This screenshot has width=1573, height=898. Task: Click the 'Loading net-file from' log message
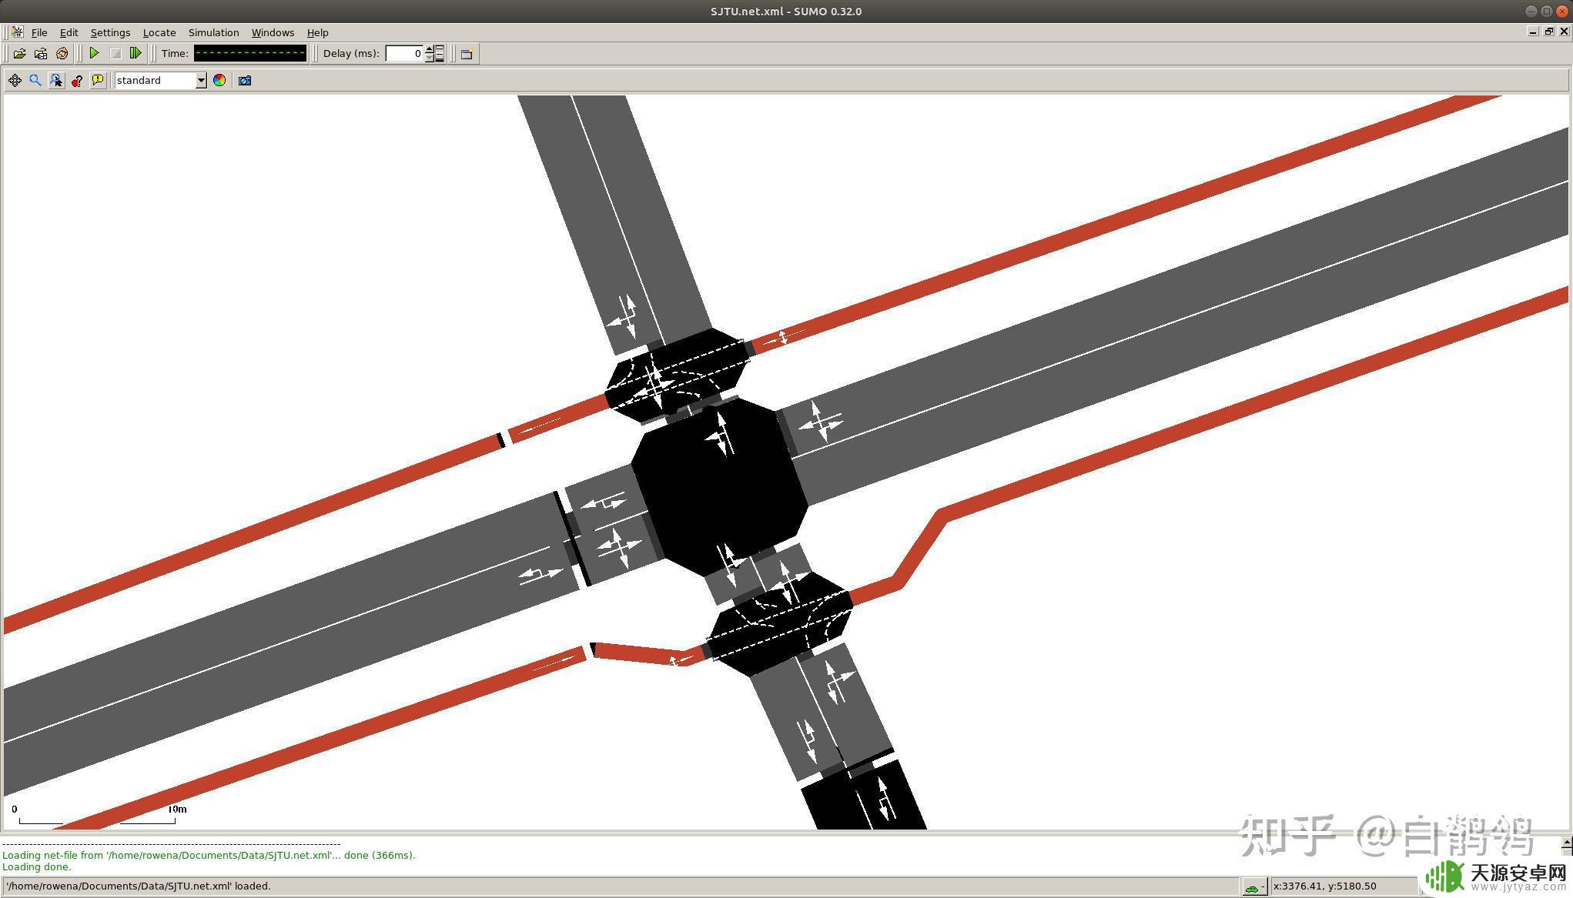209,855
